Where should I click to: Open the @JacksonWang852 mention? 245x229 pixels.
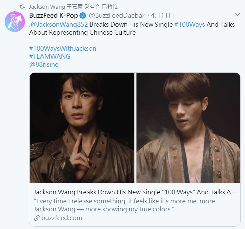[60, 24]
